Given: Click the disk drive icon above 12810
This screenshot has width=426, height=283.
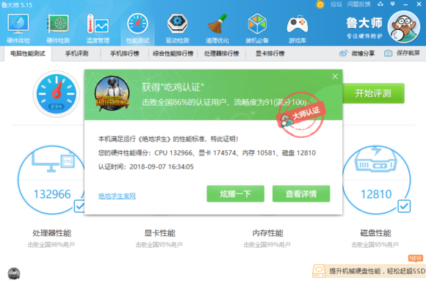Looking at the screenshot, I should (376, 159).
